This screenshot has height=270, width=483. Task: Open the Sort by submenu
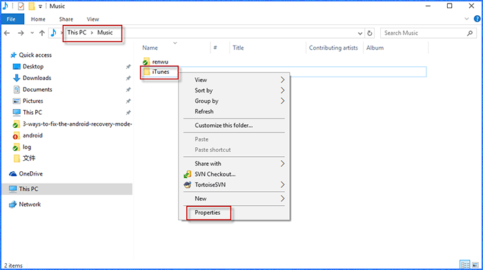234,90
